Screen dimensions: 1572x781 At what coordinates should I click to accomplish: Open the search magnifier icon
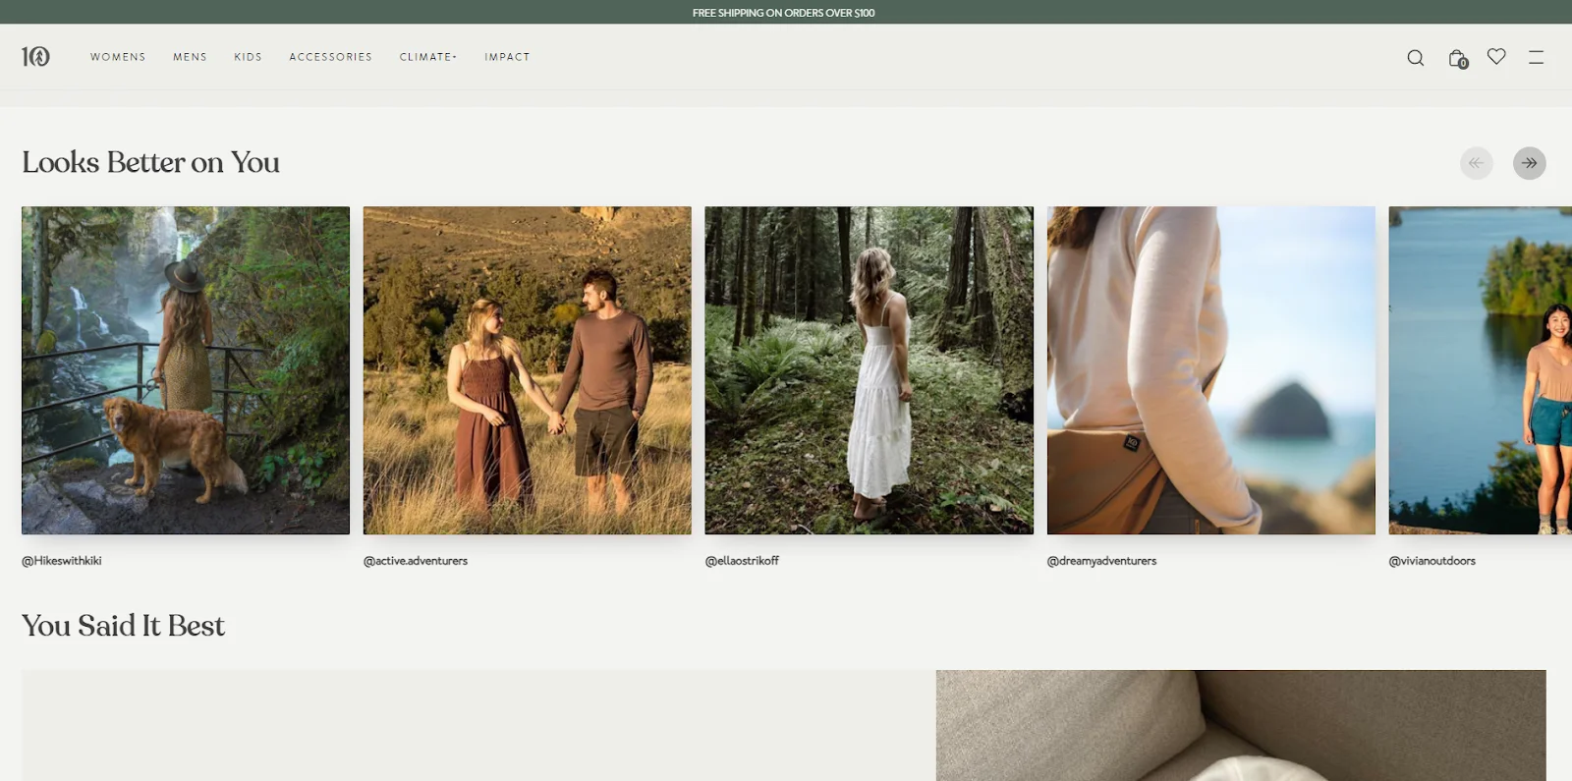tap(1416, 58)
